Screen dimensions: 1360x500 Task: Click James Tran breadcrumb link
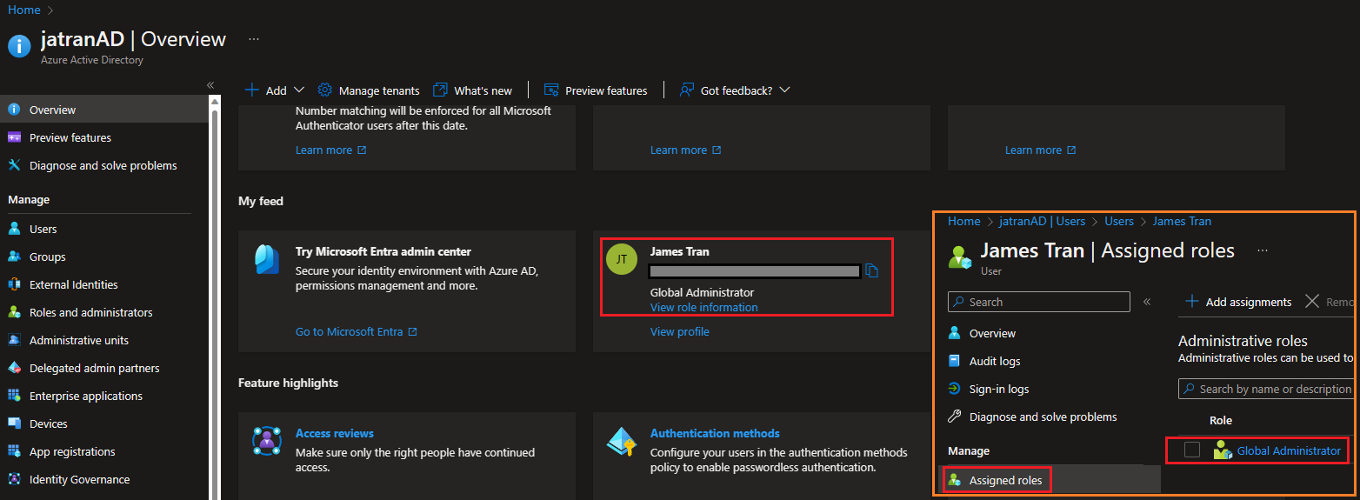coord(1182,221)
